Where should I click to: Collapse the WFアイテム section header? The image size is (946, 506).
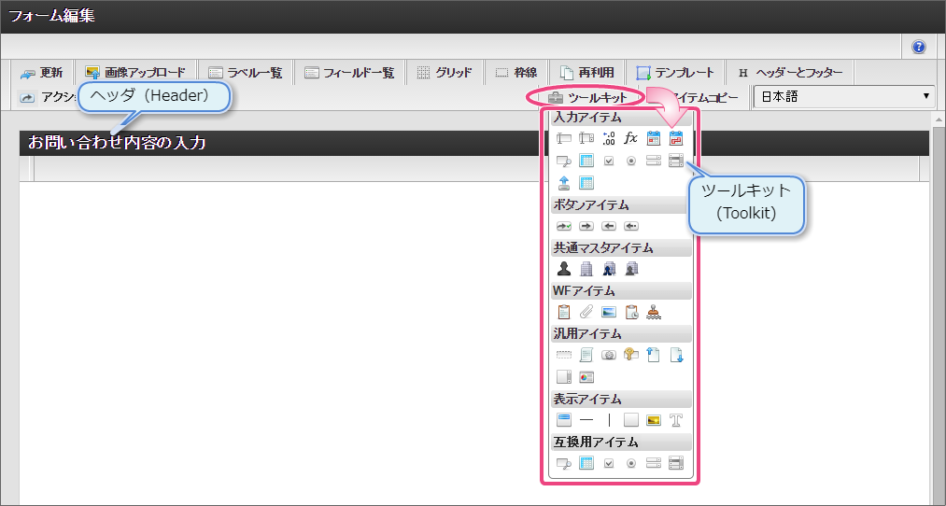click(x=621, y=290)
